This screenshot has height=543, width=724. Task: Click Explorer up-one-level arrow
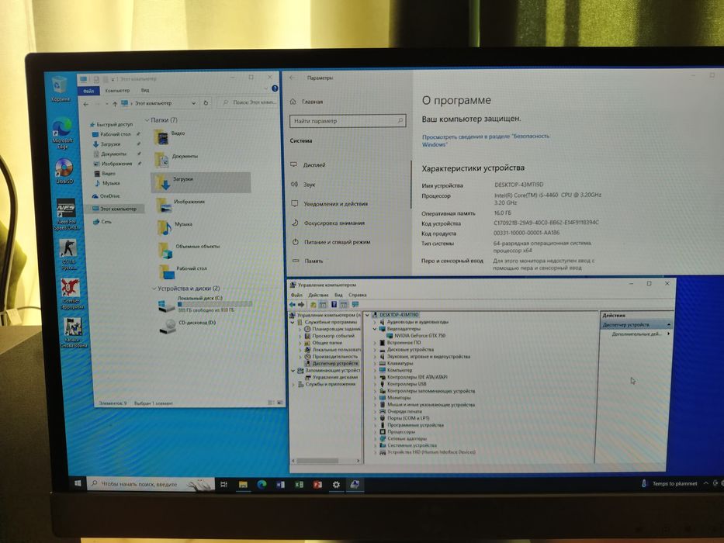[x=115, y=104]
